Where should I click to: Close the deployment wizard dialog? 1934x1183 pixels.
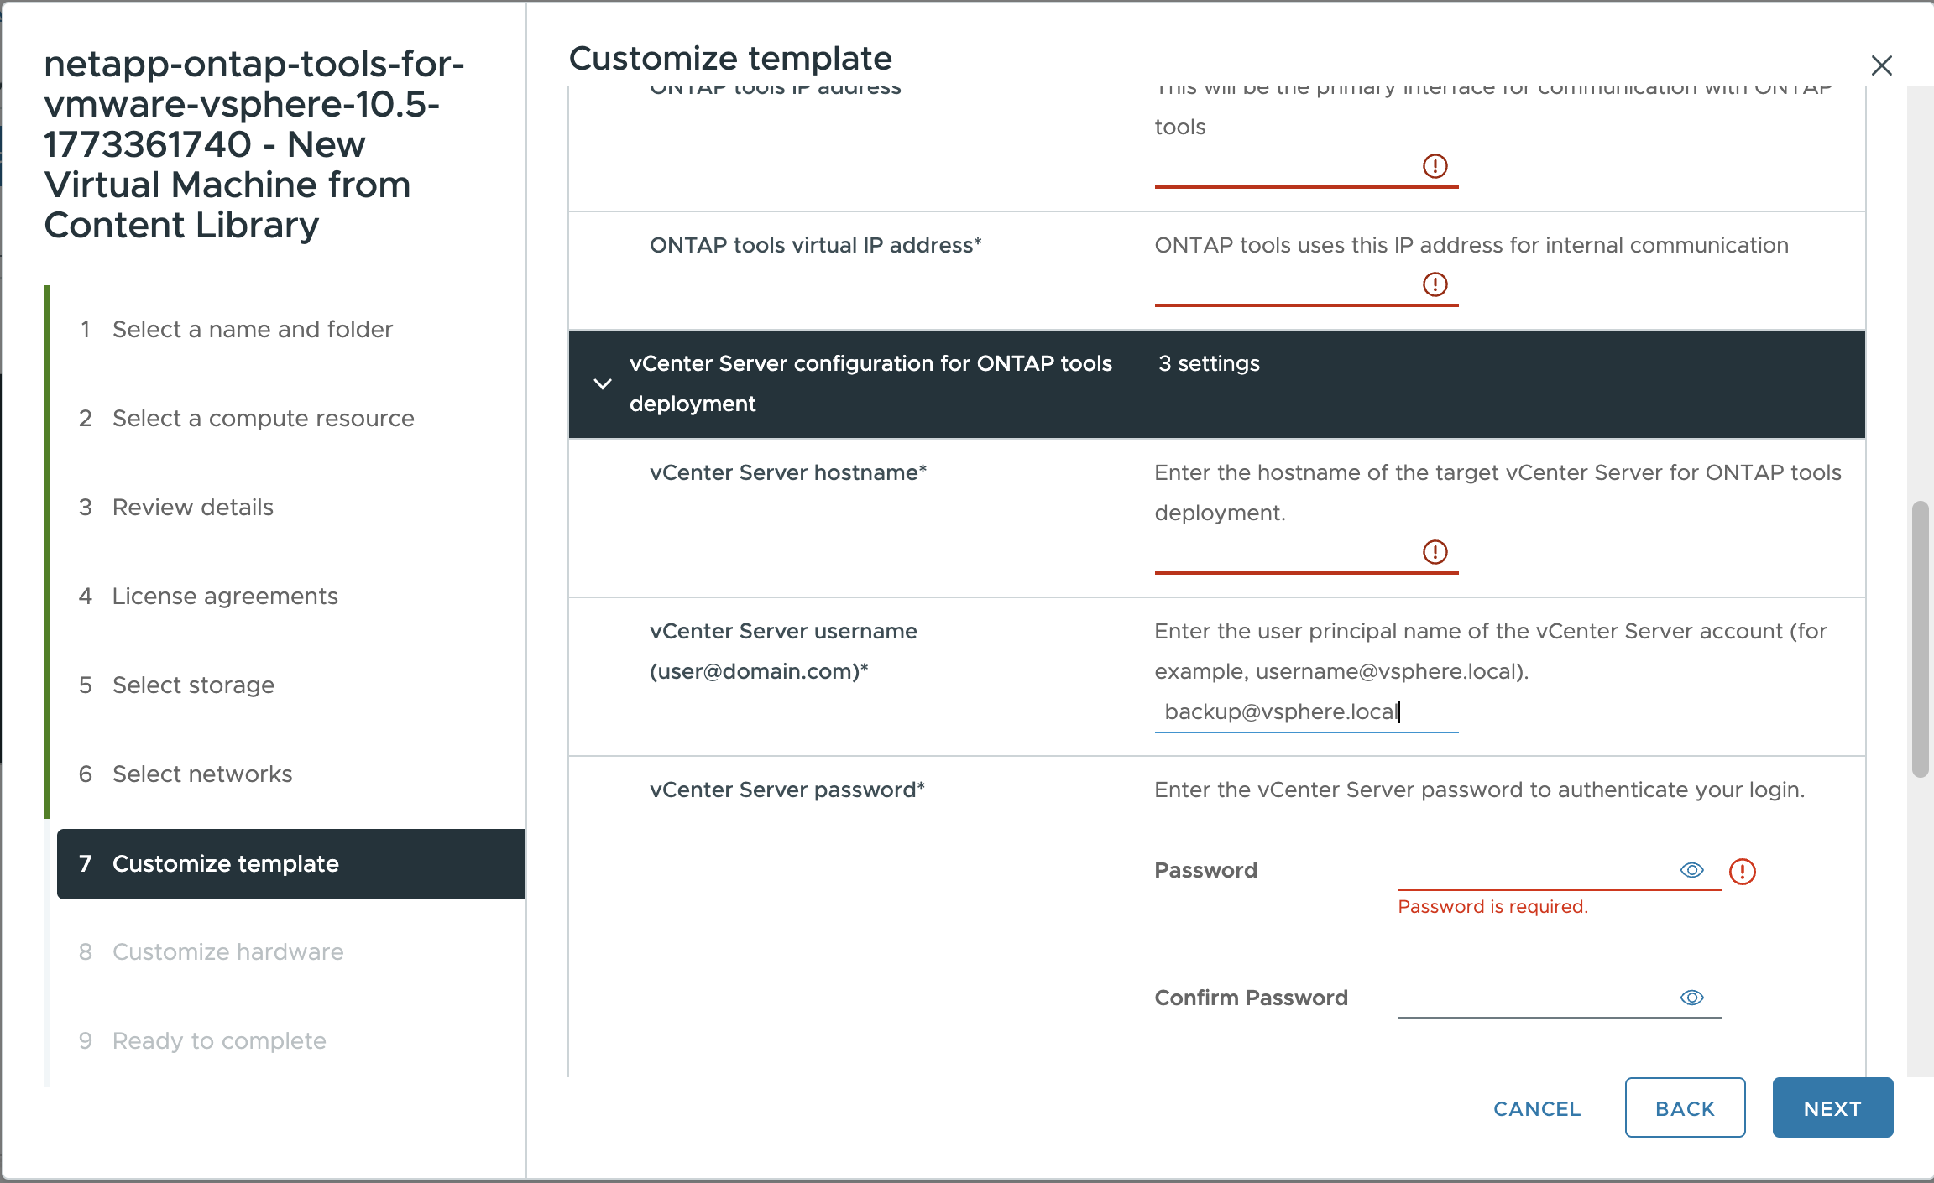[1883, 65]
